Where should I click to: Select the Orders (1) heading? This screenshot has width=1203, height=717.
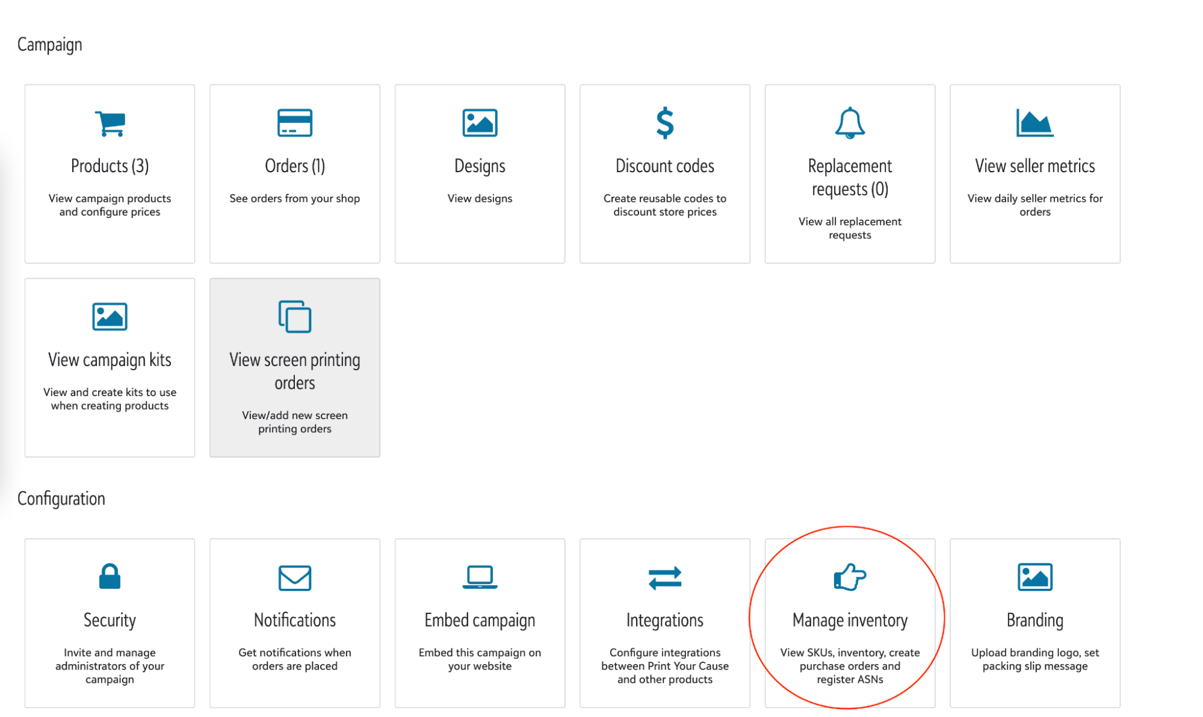click(294, 166)
